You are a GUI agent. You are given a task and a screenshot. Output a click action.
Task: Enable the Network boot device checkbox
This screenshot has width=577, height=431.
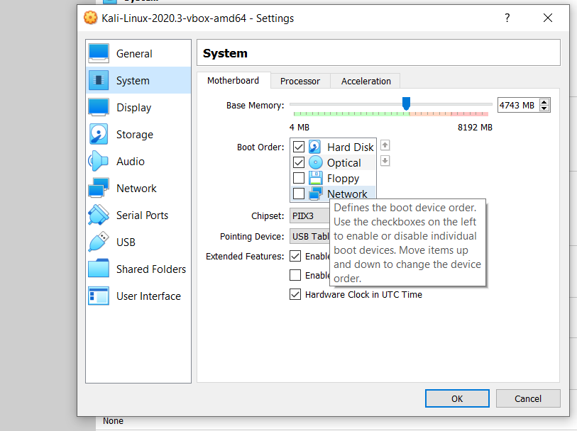tap(298, 194)
